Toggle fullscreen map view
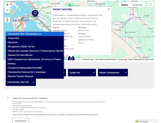This screenshot has height=123, width=161. click(x=150, y=5)
